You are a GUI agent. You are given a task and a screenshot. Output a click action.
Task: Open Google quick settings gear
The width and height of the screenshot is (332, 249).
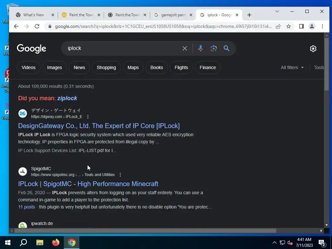coord(313,49)
